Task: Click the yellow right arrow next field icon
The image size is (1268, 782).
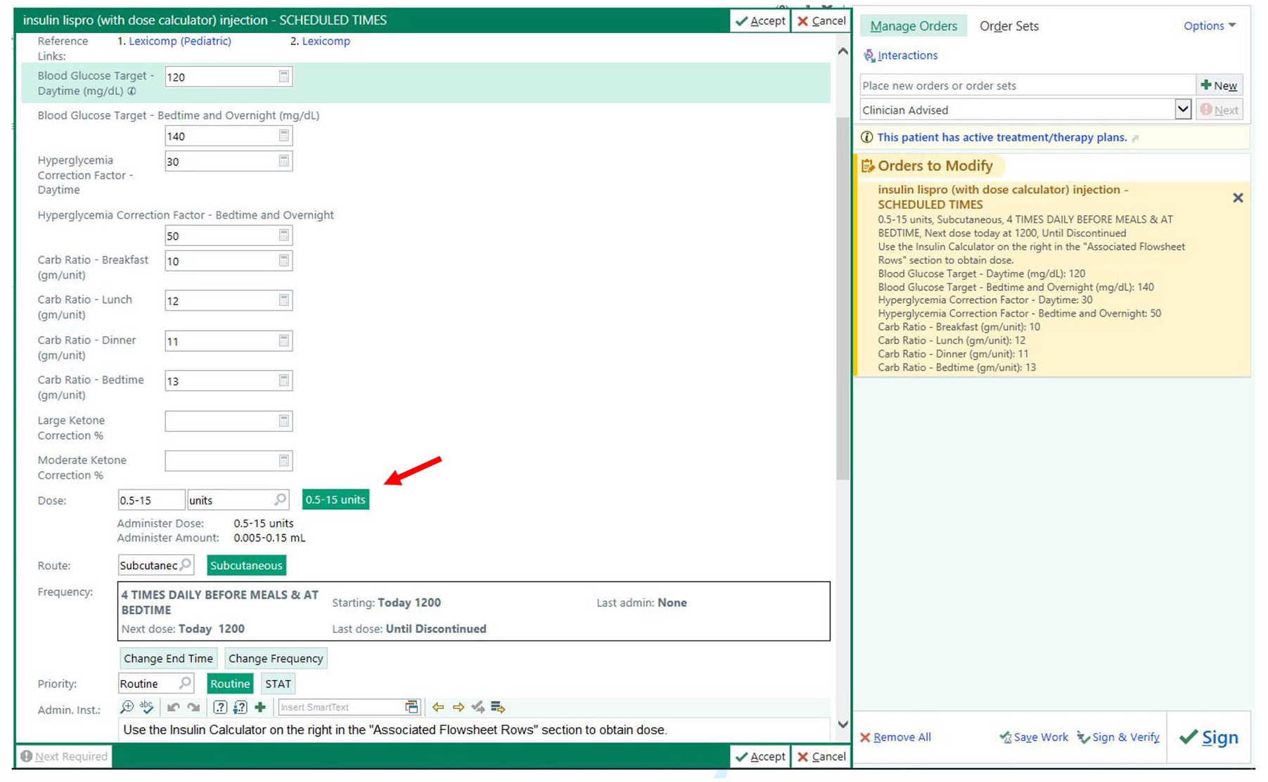Action: click(459, 707)
